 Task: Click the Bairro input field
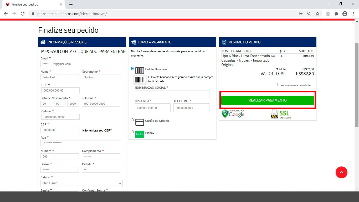tap(60, 170)
